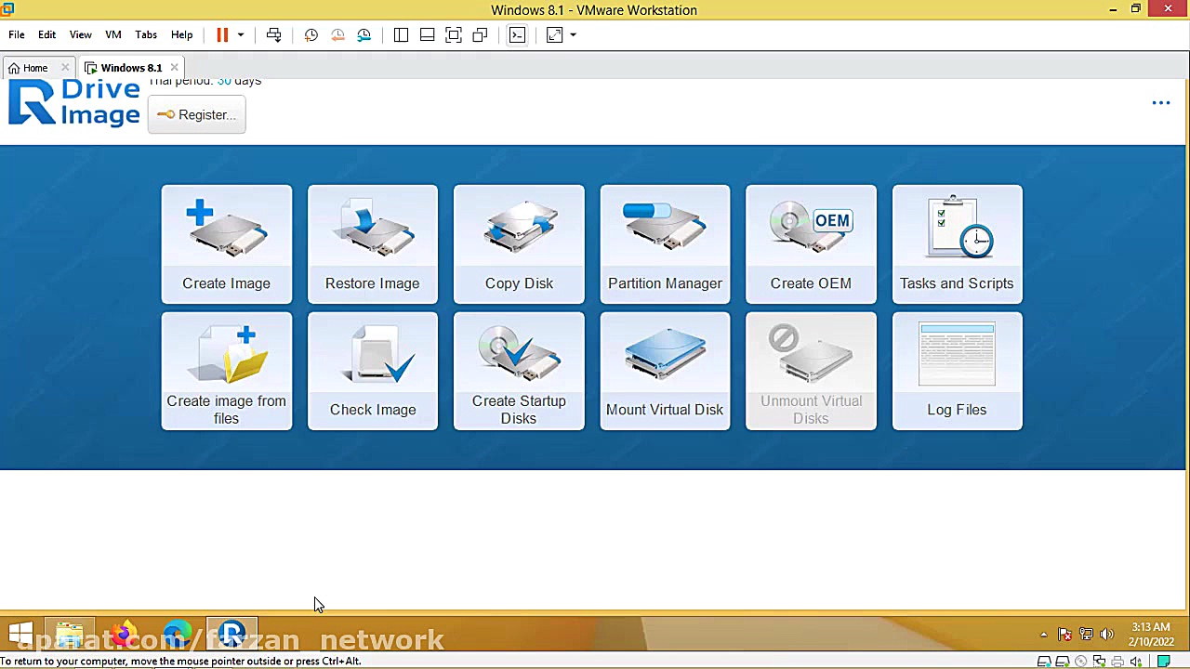Expand the power options dropdown arrow beside pause

241,35
